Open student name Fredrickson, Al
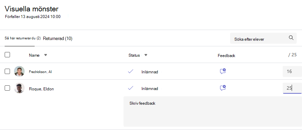The width and height of the screenshot is (302, 131). (x=40, y=72)
